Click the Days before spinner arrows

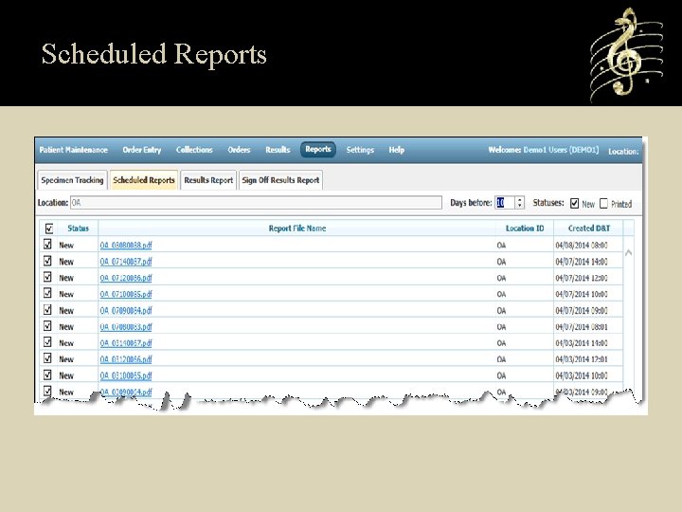point(520,203)
